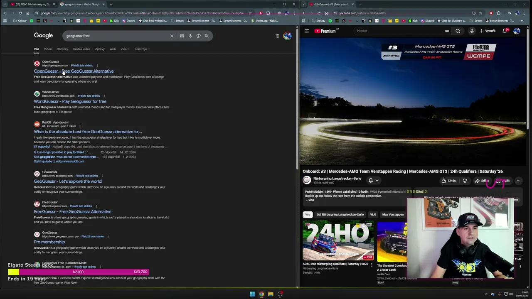This screenshot has width=532, height=299.
Task: Open FreeGuessr - Free GeoGuessr Alternative link
Action: click(x=73, y=212)
